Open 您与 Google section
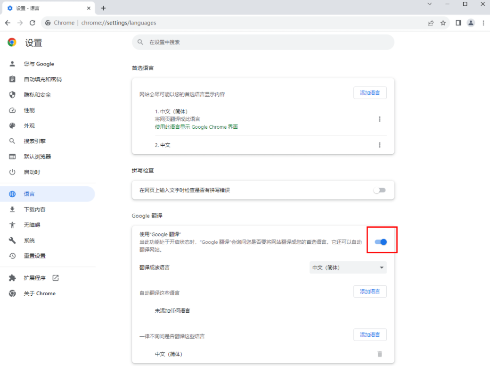The image size is (490, 366). click(48, 64)
